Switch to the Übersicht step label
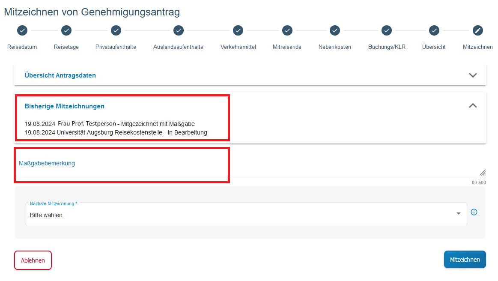This screenshot has width=498, height=281. [x=434, y=47]
